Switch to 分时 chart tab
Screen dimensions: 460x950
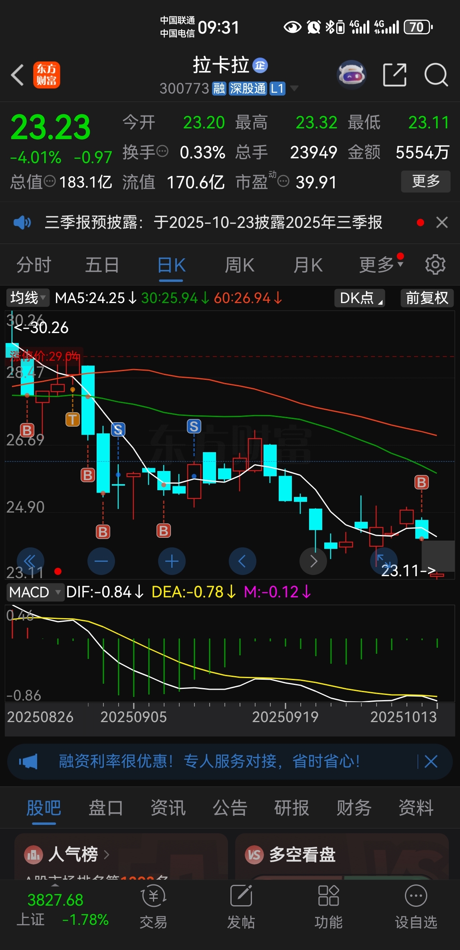tap(34, 265)
